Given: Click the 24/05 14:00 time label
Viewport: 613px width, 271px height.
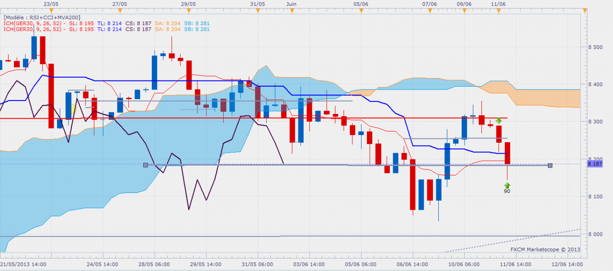Looking at the screenshot, I should tap(102, 264).
